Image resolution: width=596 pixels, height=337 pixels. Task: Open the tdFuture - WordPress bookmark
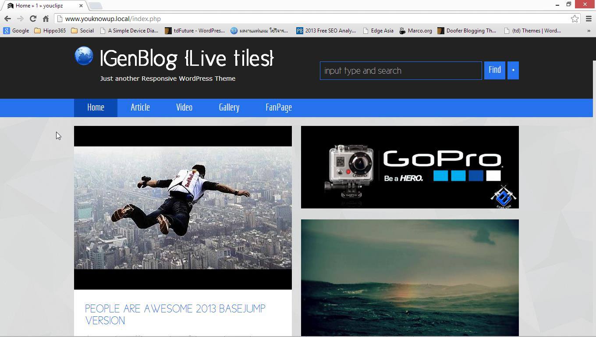pyautogui.click(x=195, y=31)
